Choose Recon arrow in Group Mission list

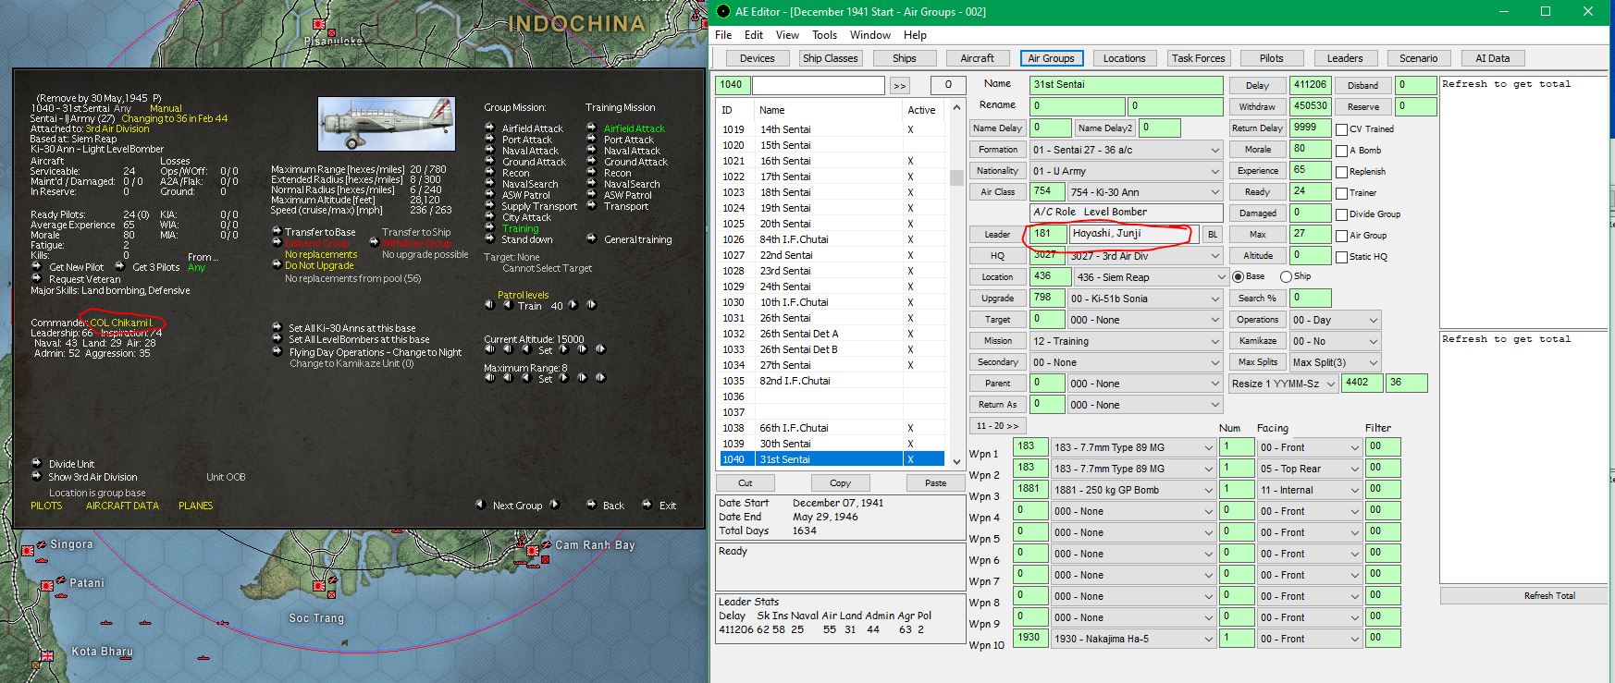pos(491,173)
